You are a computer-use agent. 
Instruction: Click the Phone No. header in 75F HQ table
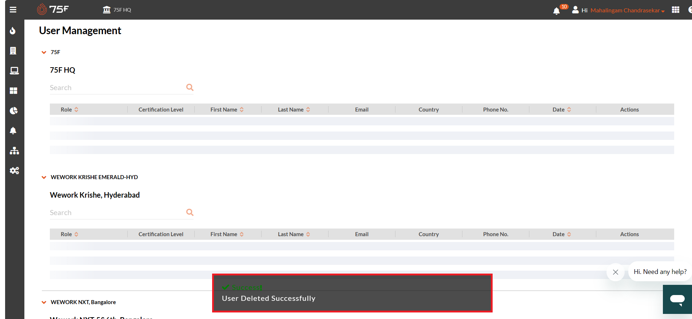click(496, 109)
